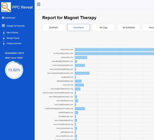Click the 8608 Out of 10000 text
Image resolution: width=154 pixels, height=140 pixels.
click(x=14, y=58)
